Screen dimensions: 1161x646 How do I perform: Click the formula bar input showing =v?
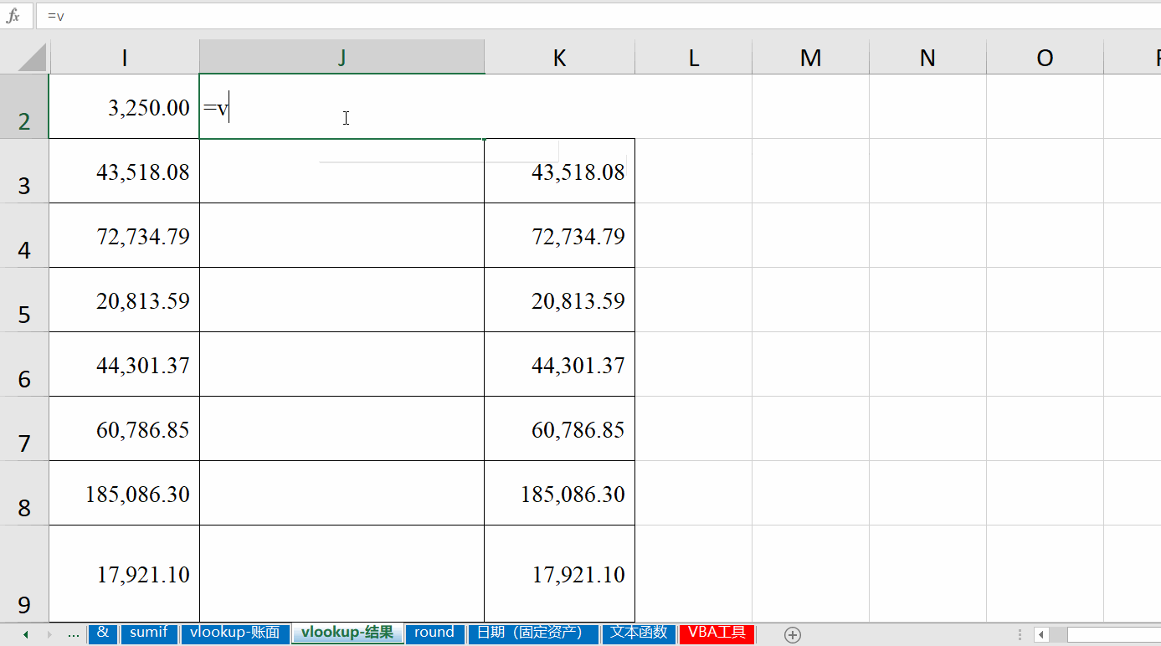[598, 16]
